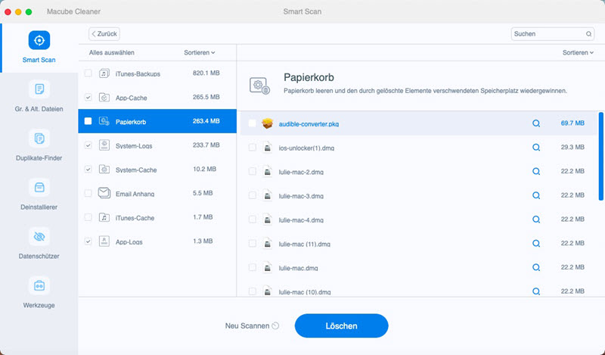Screen dimensions: 605x355
Task: Select the Email Anhang row label
Action: (x=135, y=194)
